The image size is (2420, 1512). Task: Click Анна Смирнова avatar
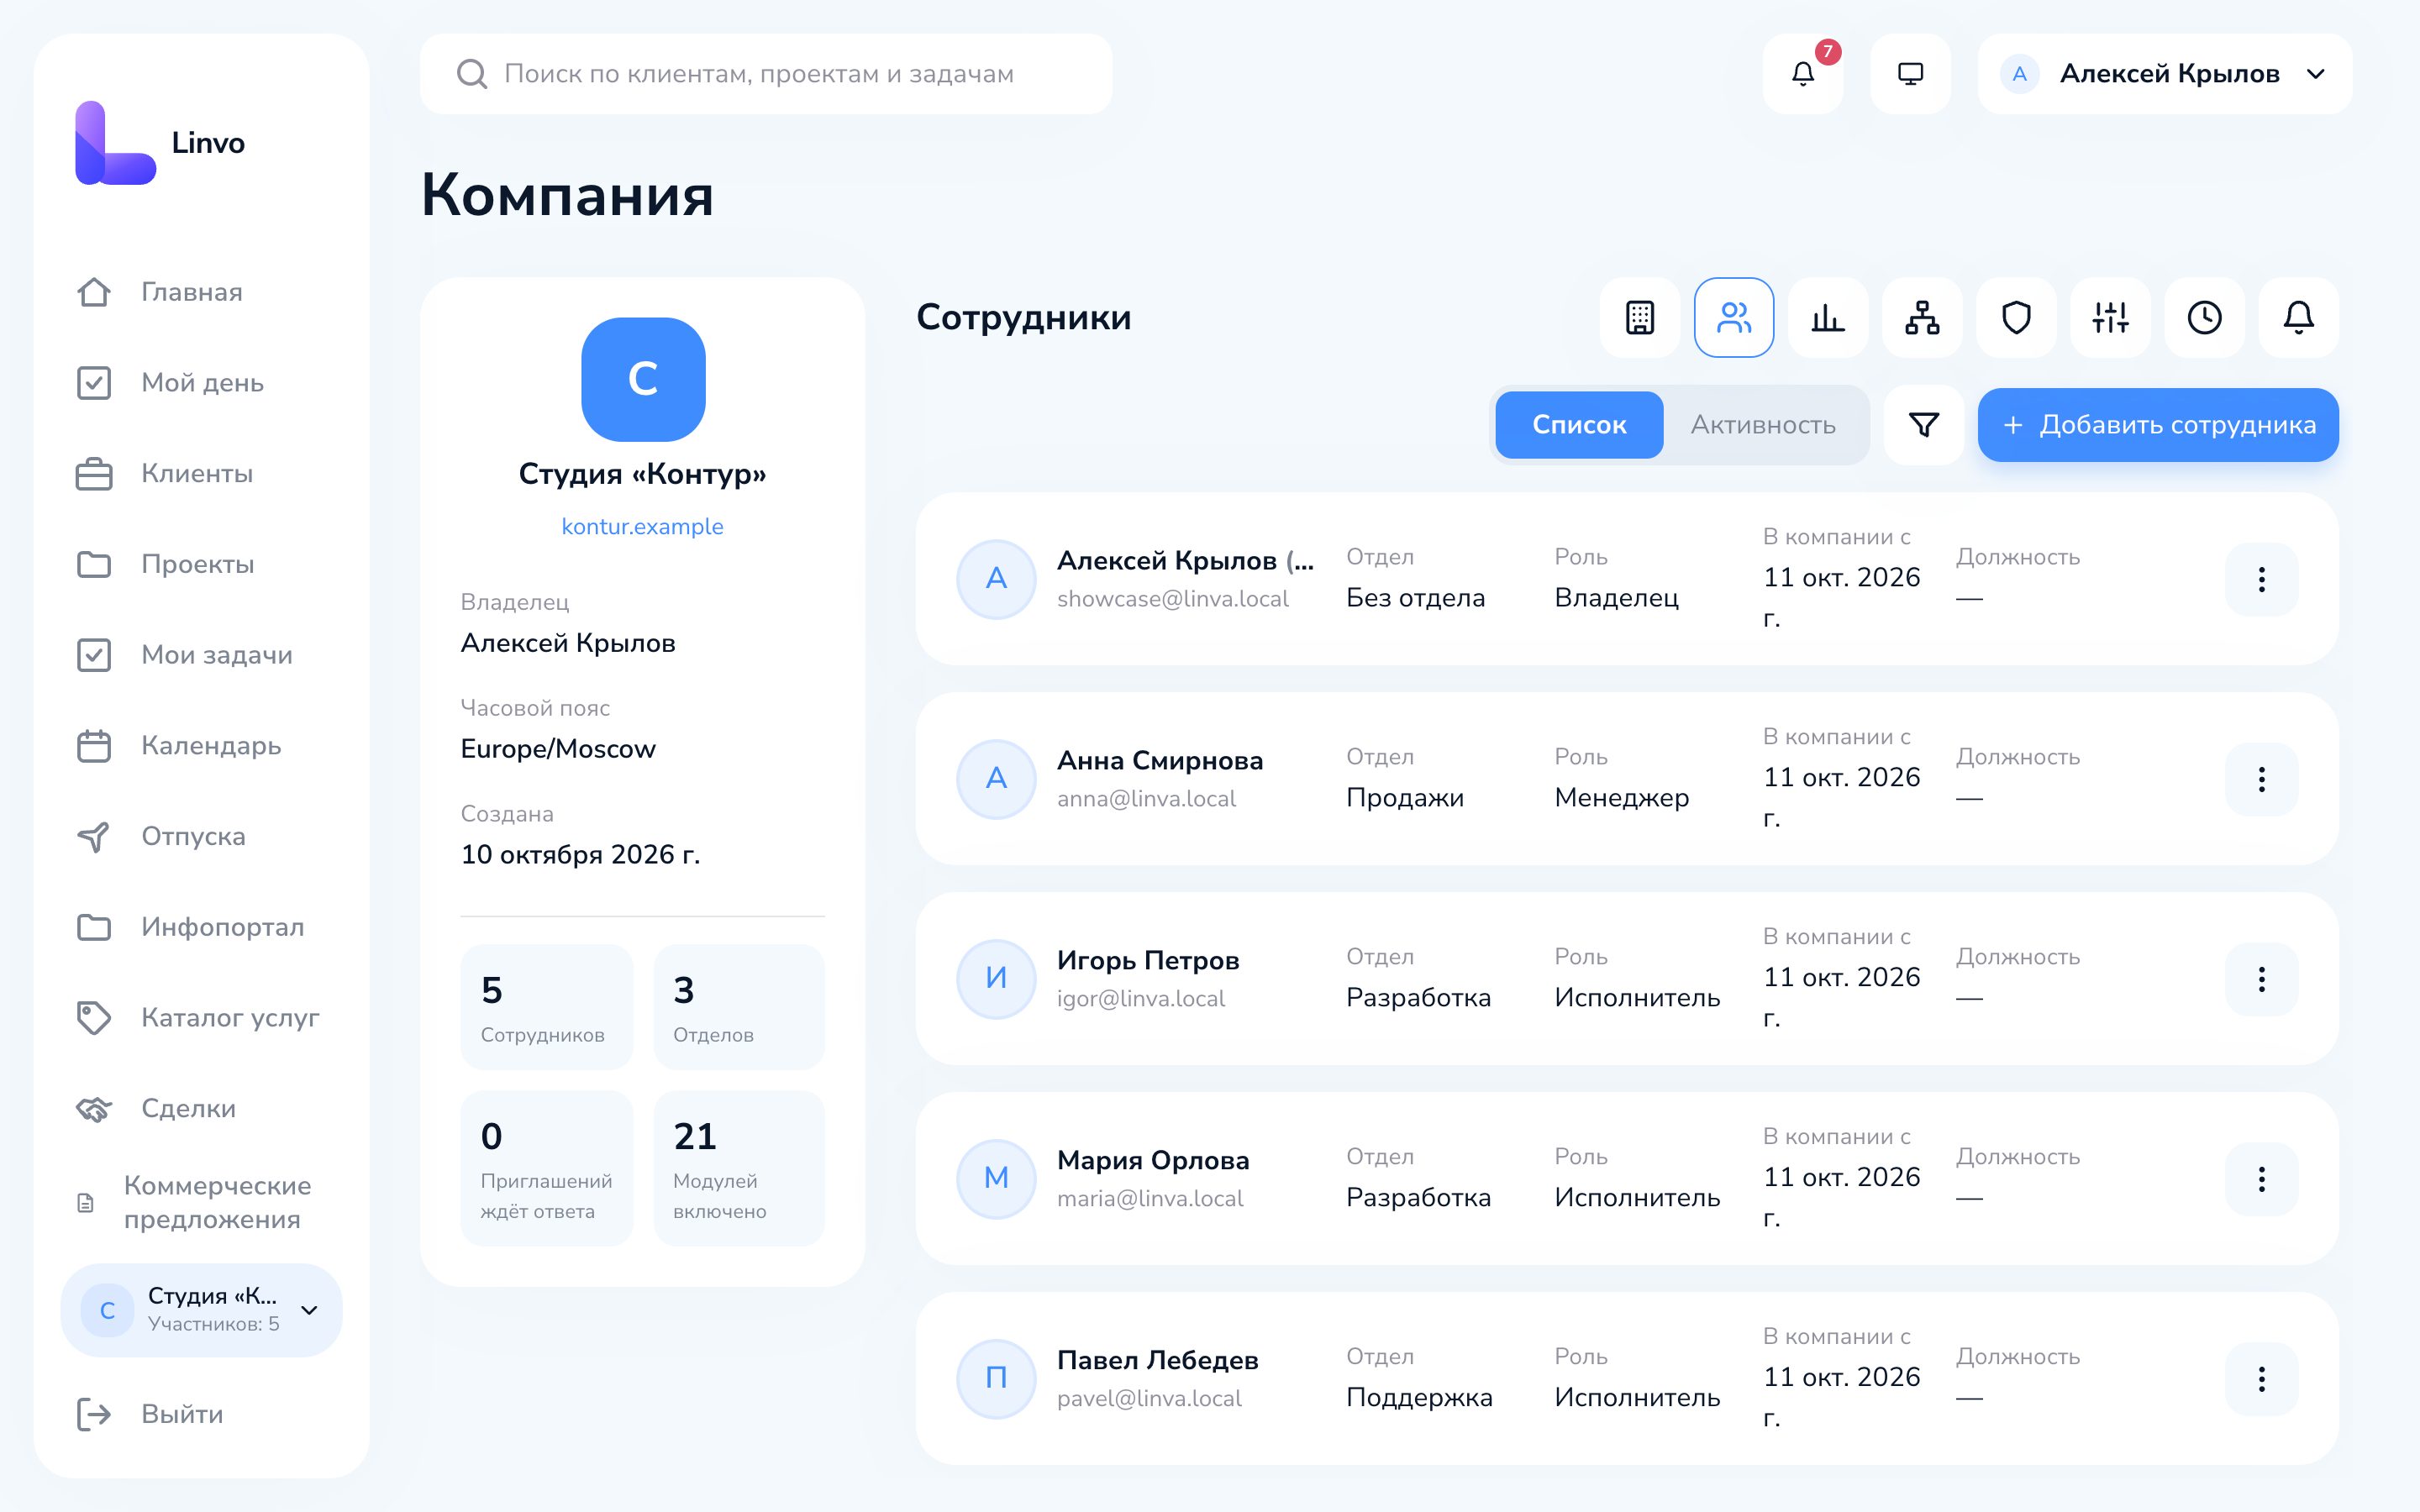[x=996, y=779]
